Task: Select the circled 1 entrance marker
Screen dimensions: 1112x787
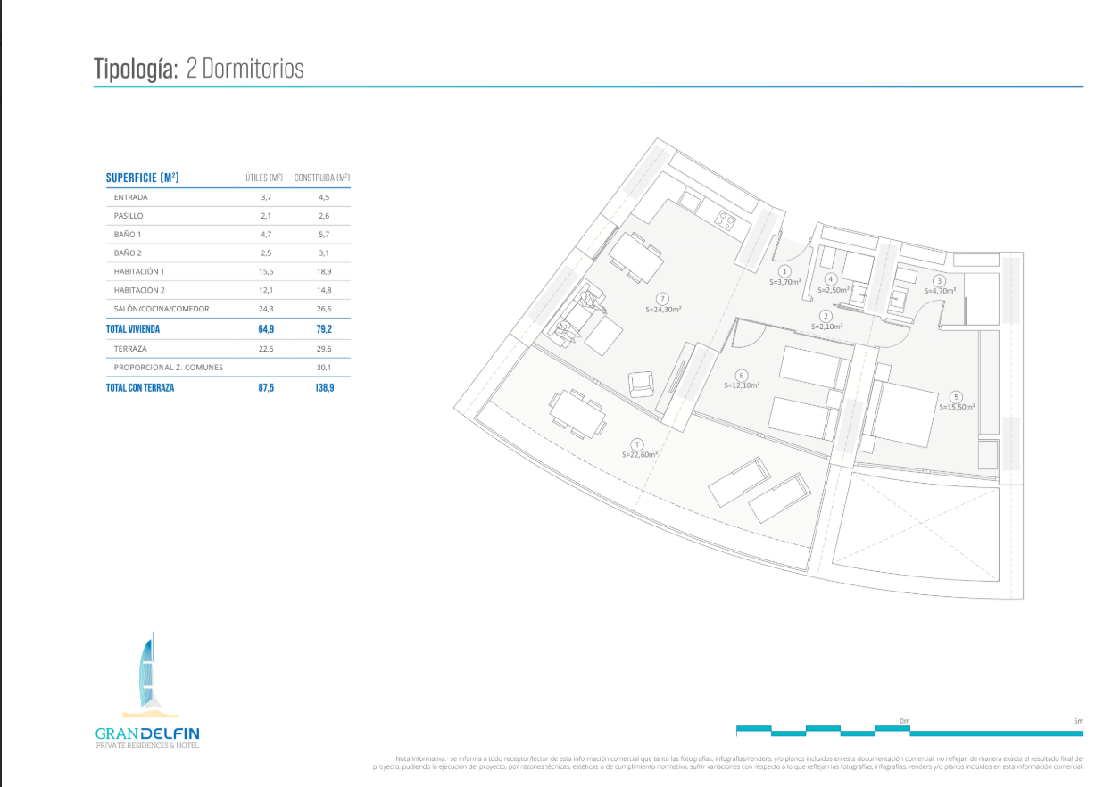Action: click(x=784, y=271)
